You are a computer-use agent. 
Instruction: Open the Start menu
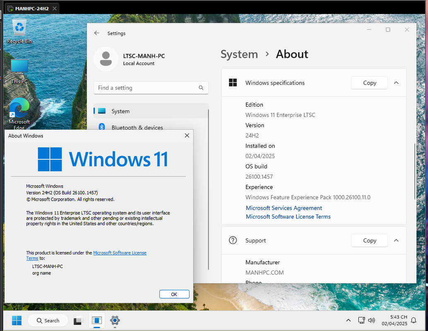[x=17, y=320]
